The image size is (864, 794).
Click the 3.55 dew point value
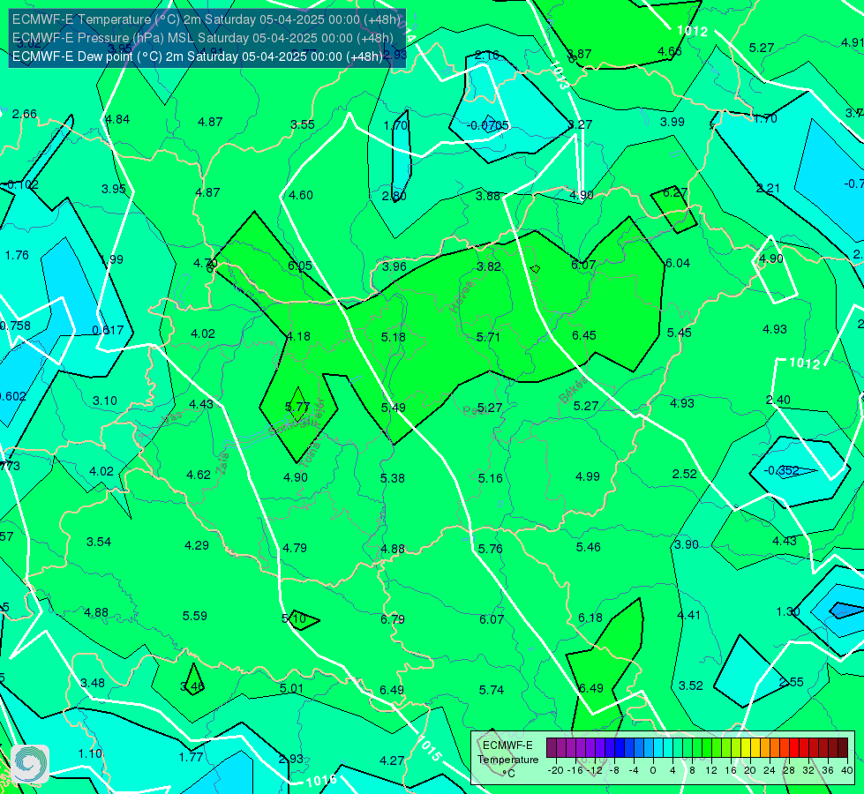click(x=303, y=124)
